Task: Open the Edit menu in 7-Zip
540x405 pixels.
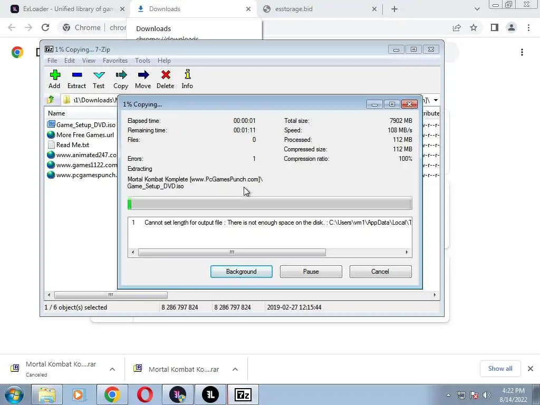Action: pos(70,61)
